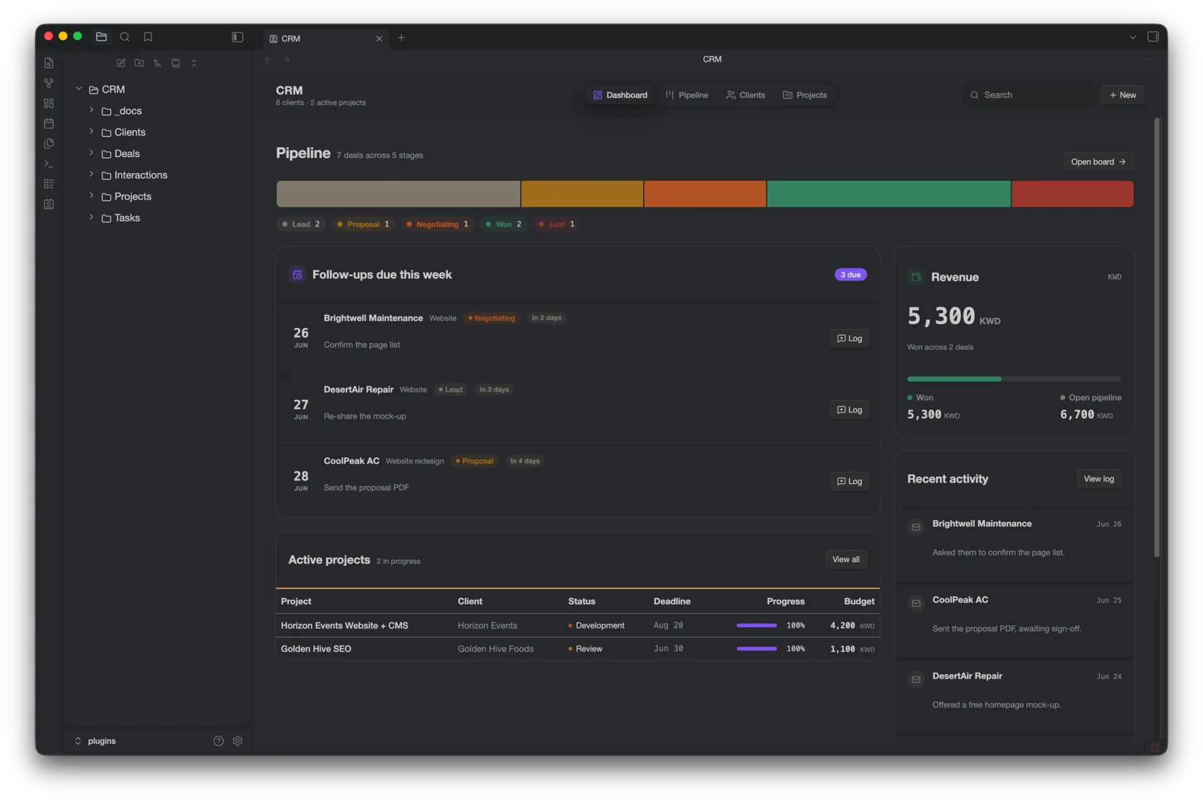Viewport: 1203px width, 802px height.
Task: Open the help question-mark icon
Action: click(x=218, y=741)
